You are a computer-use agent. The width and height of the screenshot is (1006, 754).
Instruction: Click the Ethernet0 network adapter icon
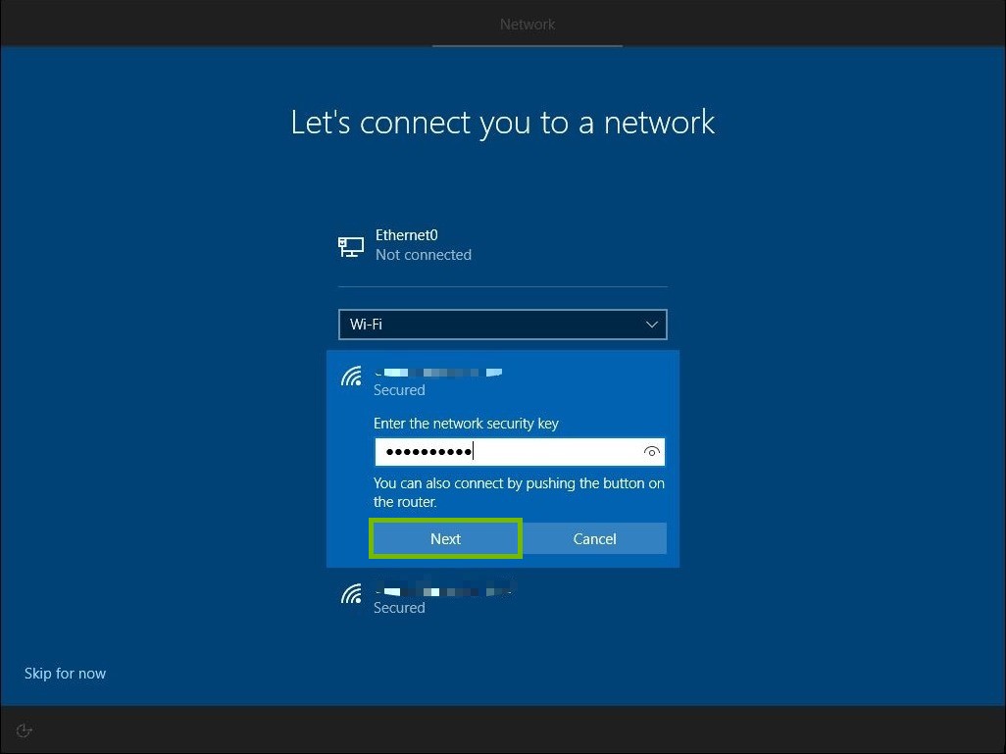pos(350,246)
